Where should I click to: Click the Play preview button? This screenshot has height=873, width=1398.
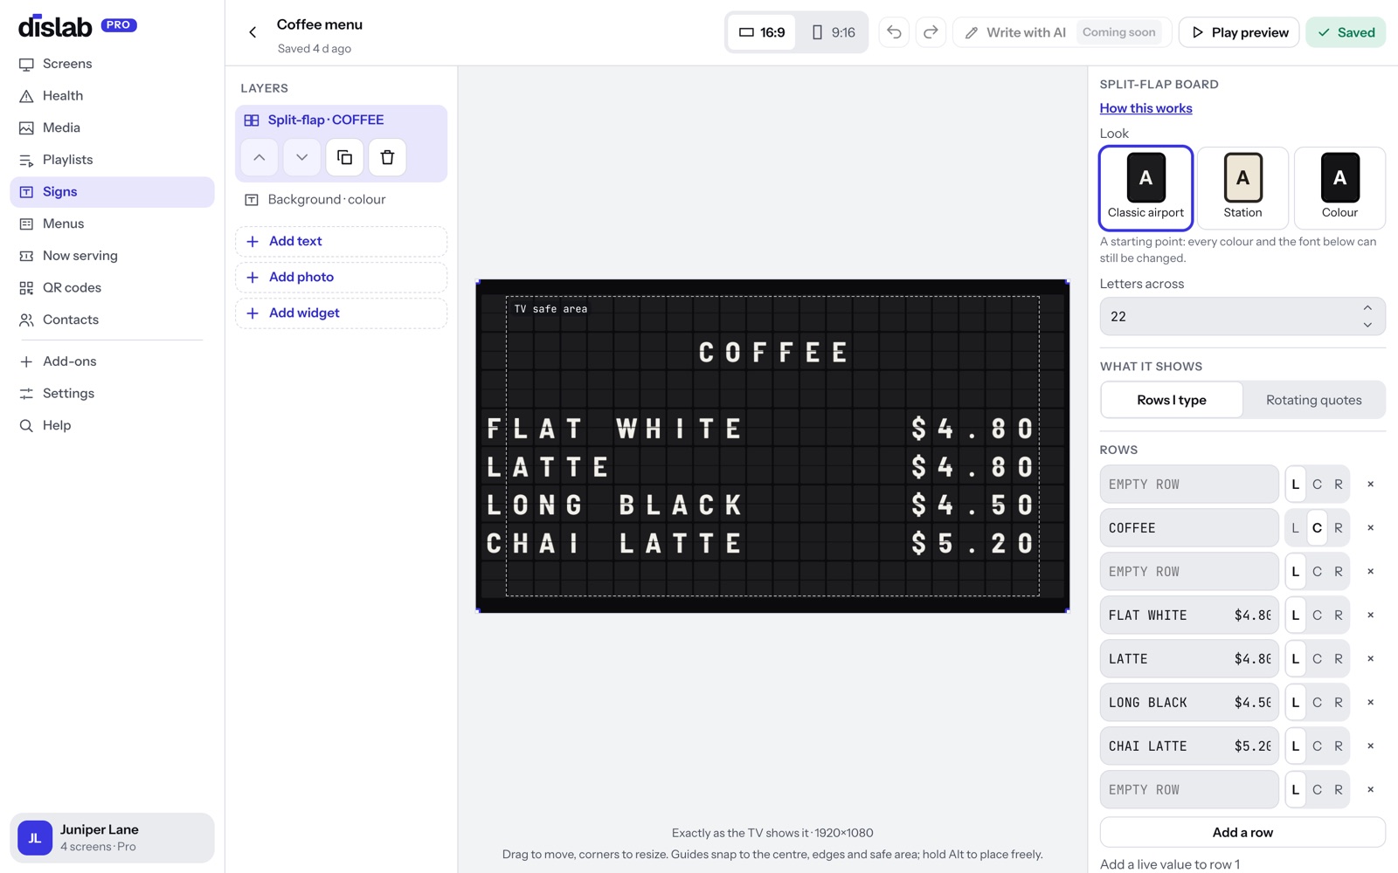pos(1239,32)
